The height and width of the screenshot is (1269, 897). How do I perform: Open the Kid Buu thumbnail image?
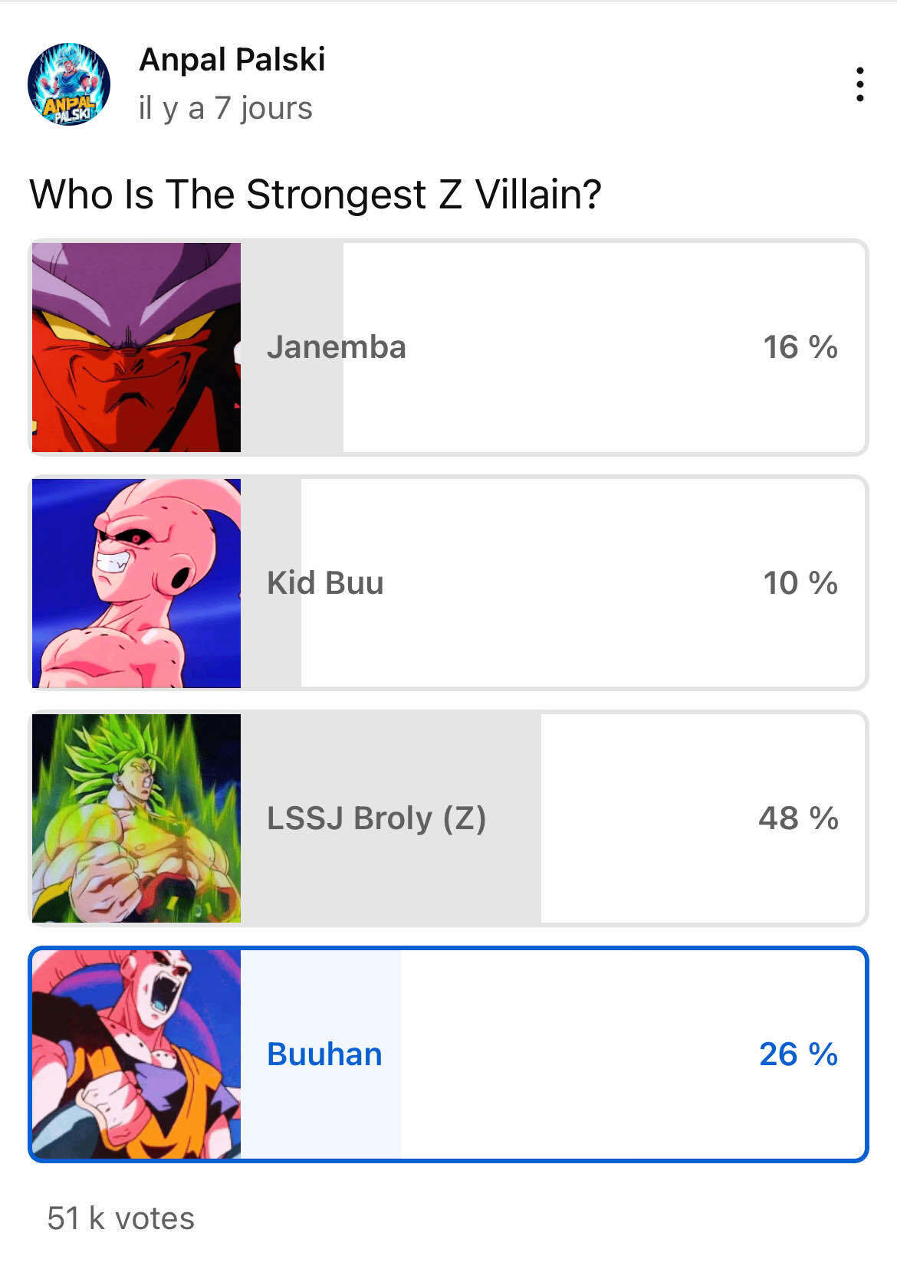point(136,583)
